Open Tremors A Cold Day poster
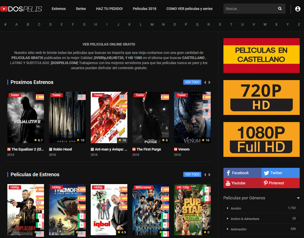Screen dimensions: 304x238 [x=67, y=210]
